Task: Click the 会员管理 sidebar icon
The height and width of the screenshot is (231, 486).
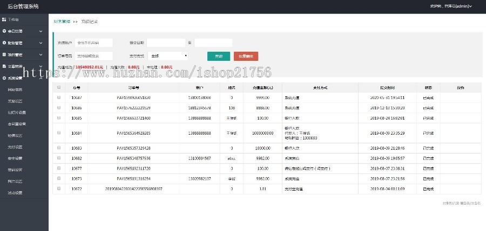Action: click(4, 31)
